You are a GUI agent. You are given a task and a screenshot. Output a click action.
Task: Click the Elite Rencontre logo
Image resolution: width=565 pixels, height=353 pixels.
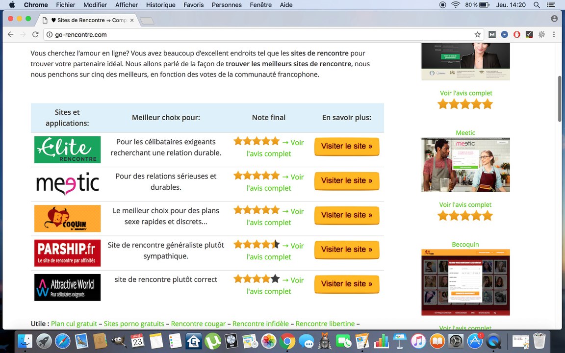[x=67, y=150]
